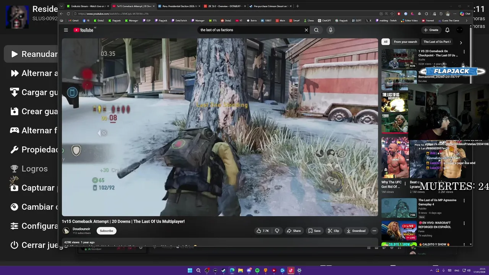The height and width of the screenshot is (275, 489).
Task: Open the Agressive Gameplay 4 thumbnail
Action: [x=399, y=208]
